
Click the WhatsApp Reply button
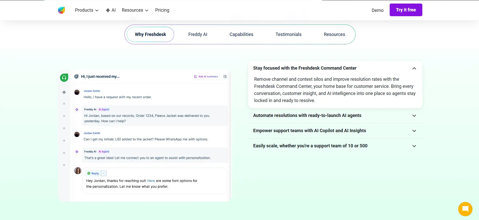coord(93,173)
